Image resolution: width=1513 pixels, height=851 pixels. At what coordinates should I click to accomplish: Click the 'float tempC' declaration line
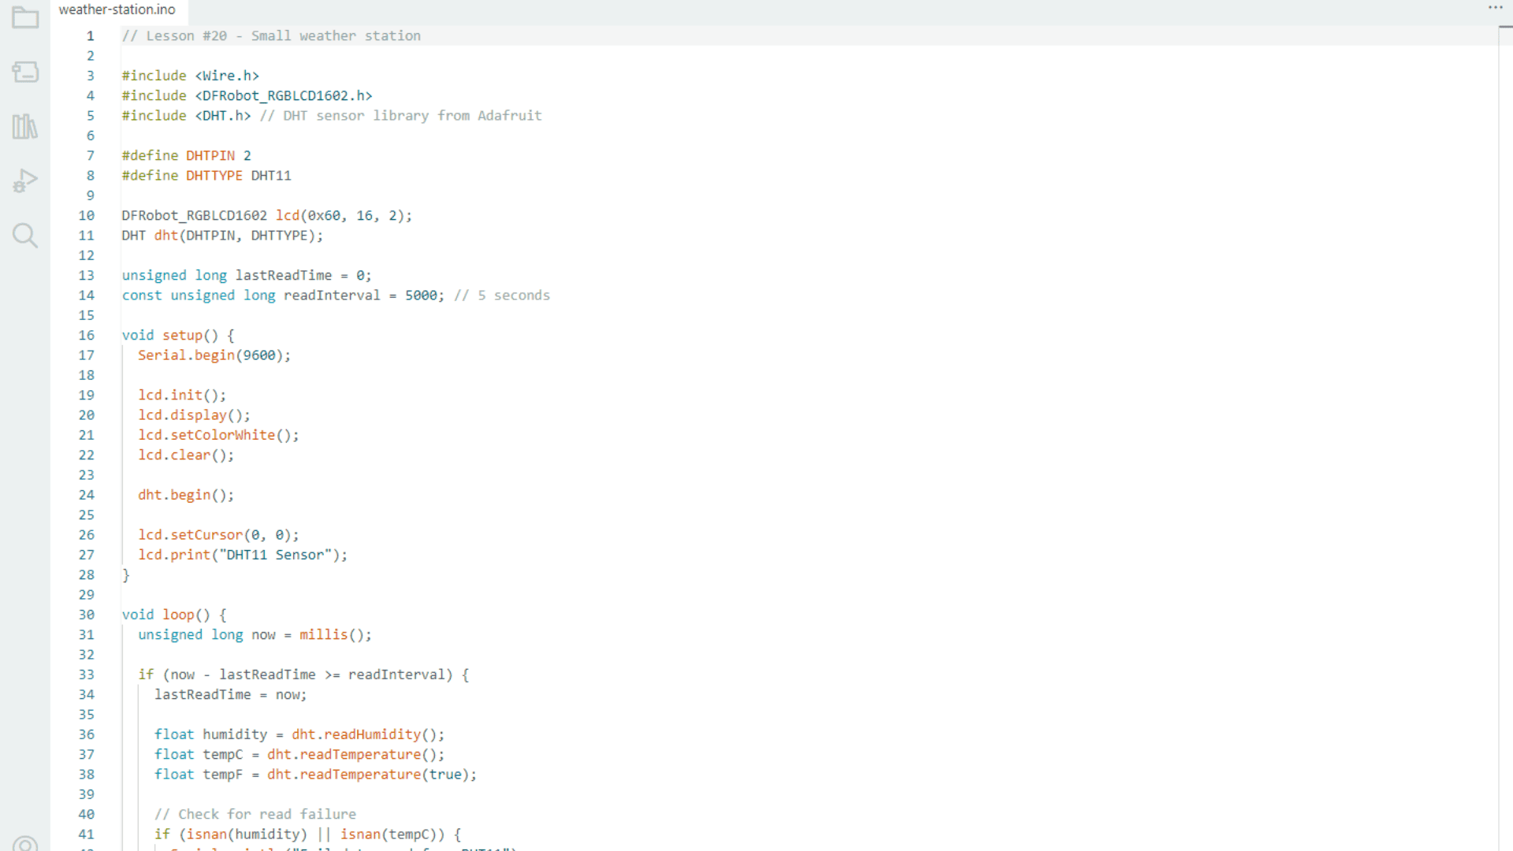(x=299, y=755)
